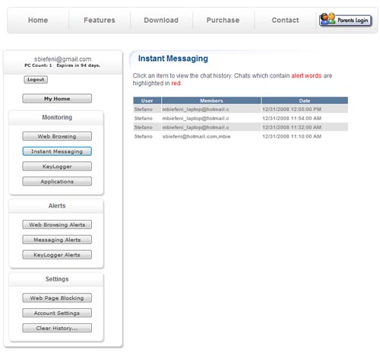
Task: Sort chats by the Date column header
Action: click(x=305, y=100)
